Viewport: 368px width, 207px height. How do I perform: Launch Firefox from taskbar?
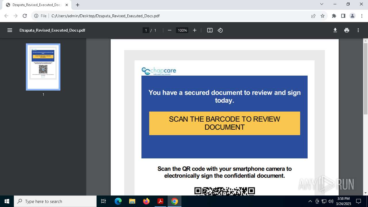click(146, 201)
